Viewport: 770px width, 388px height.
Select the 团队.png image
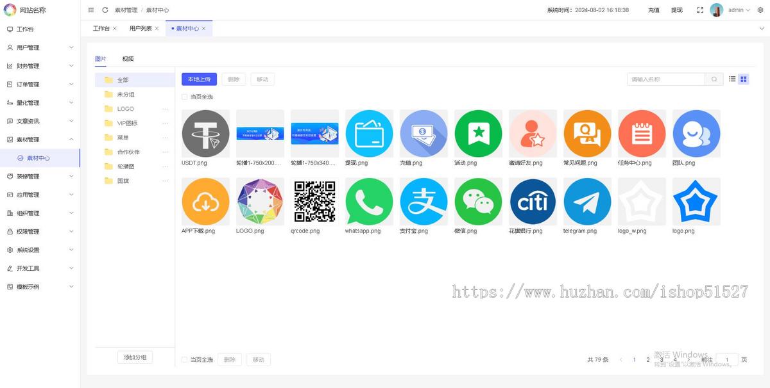[696, 134]
